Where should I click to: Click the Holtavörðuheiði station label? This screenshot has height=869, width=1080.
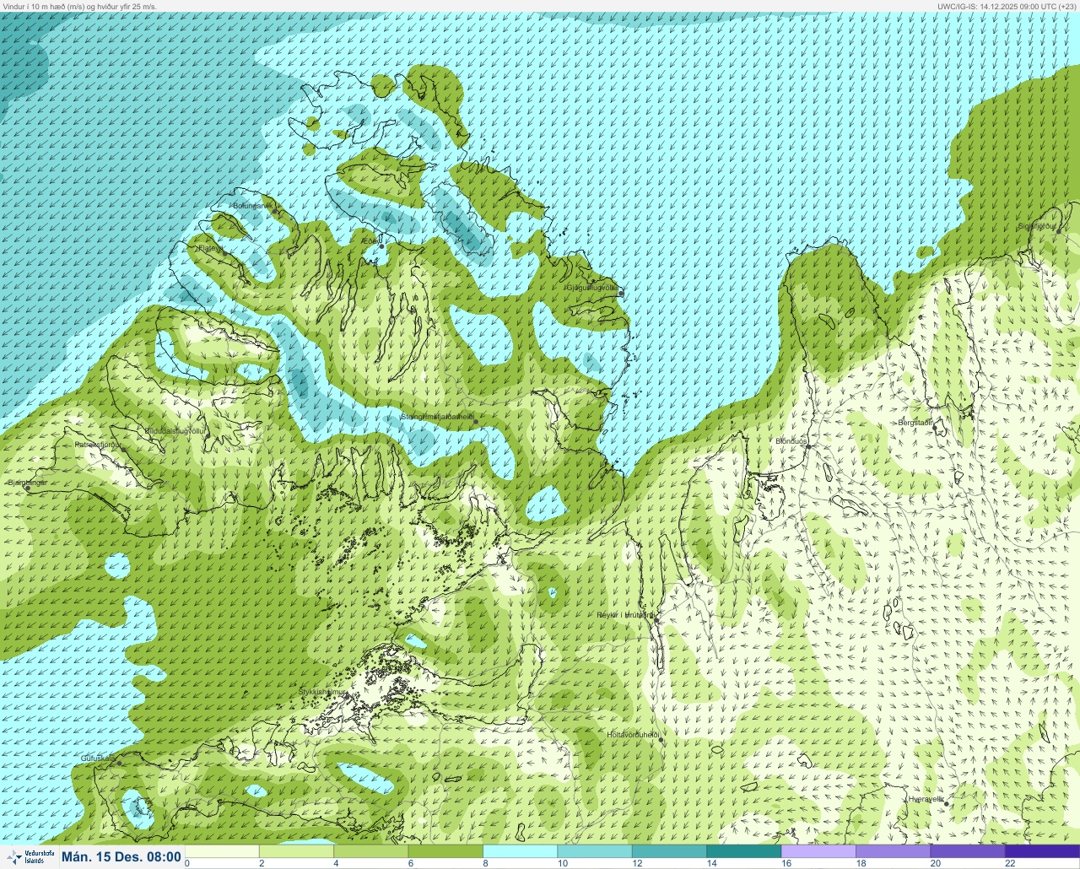pyautogui.click(x=633, y=735)
